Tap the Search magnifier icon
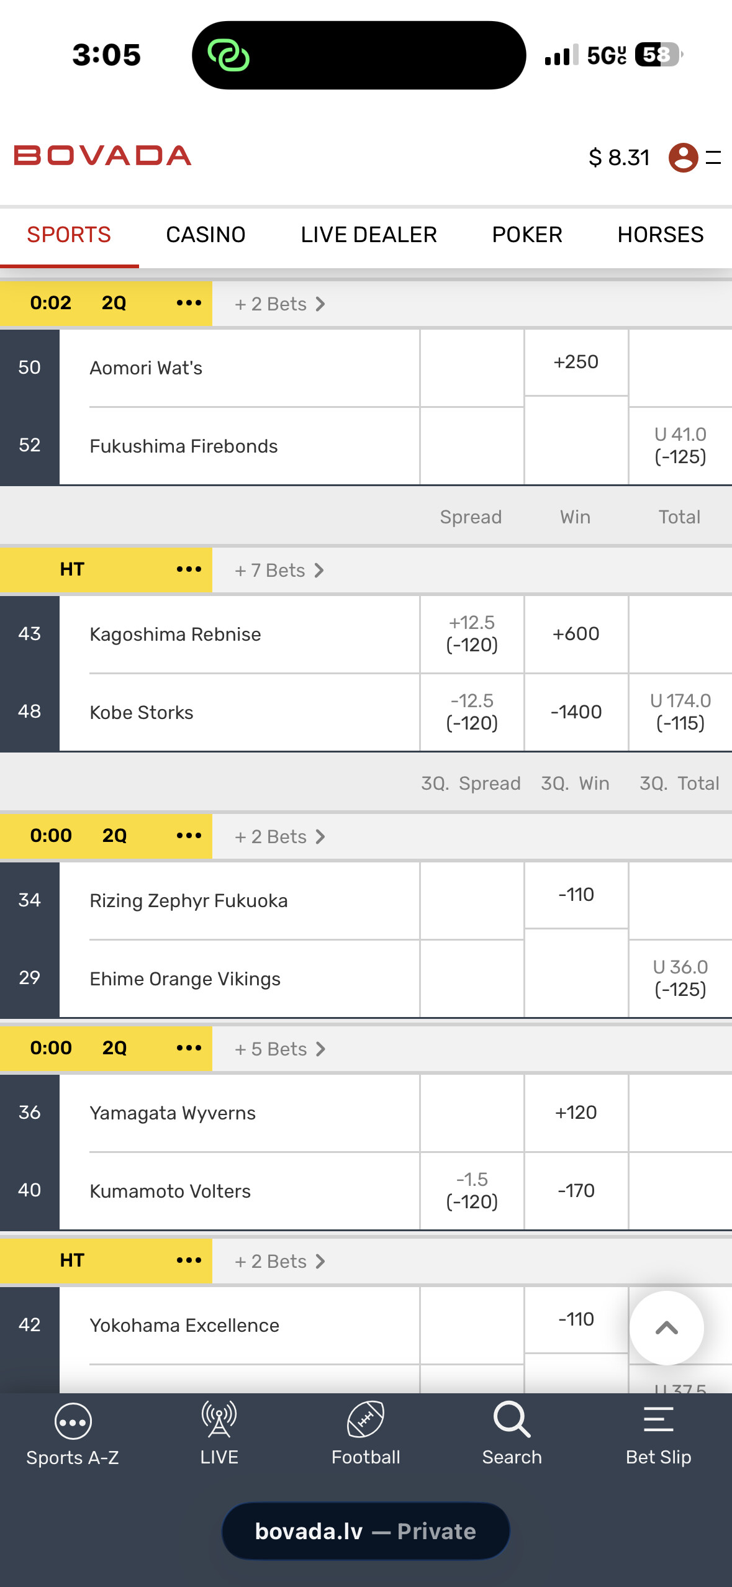Image resolution: width=732 pixels, height=1587 pixels. pyautogui.click(x=512, y=1420)
